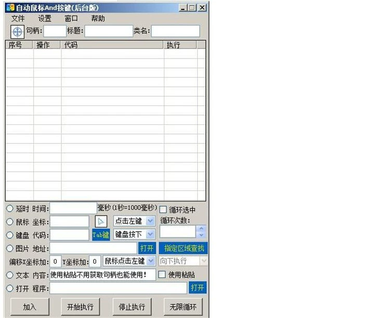The height and width of the screenshot is (318, 390).
Task: Click the 标题 input field
Action: (109, 31)
